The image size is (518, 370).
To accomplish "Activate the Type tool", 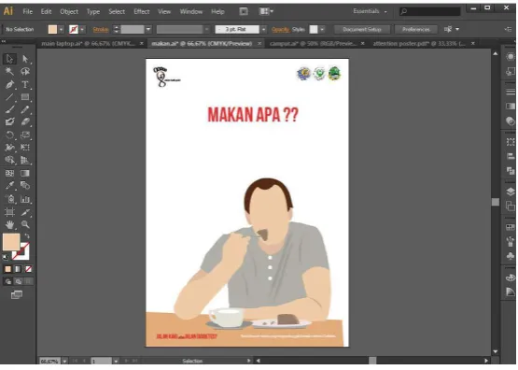I will coord(25,84).
